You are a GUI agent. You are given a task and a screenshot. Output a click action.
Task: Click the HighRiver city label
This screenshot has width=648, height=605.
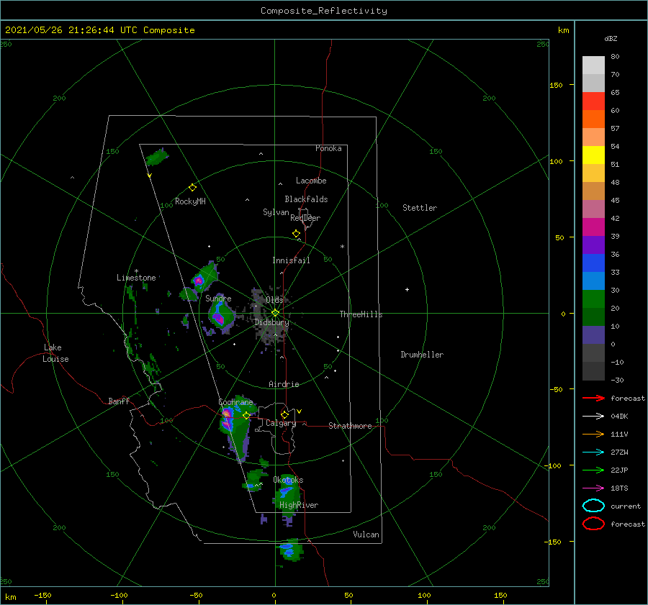pyautogui.click(x=299, y=505)
